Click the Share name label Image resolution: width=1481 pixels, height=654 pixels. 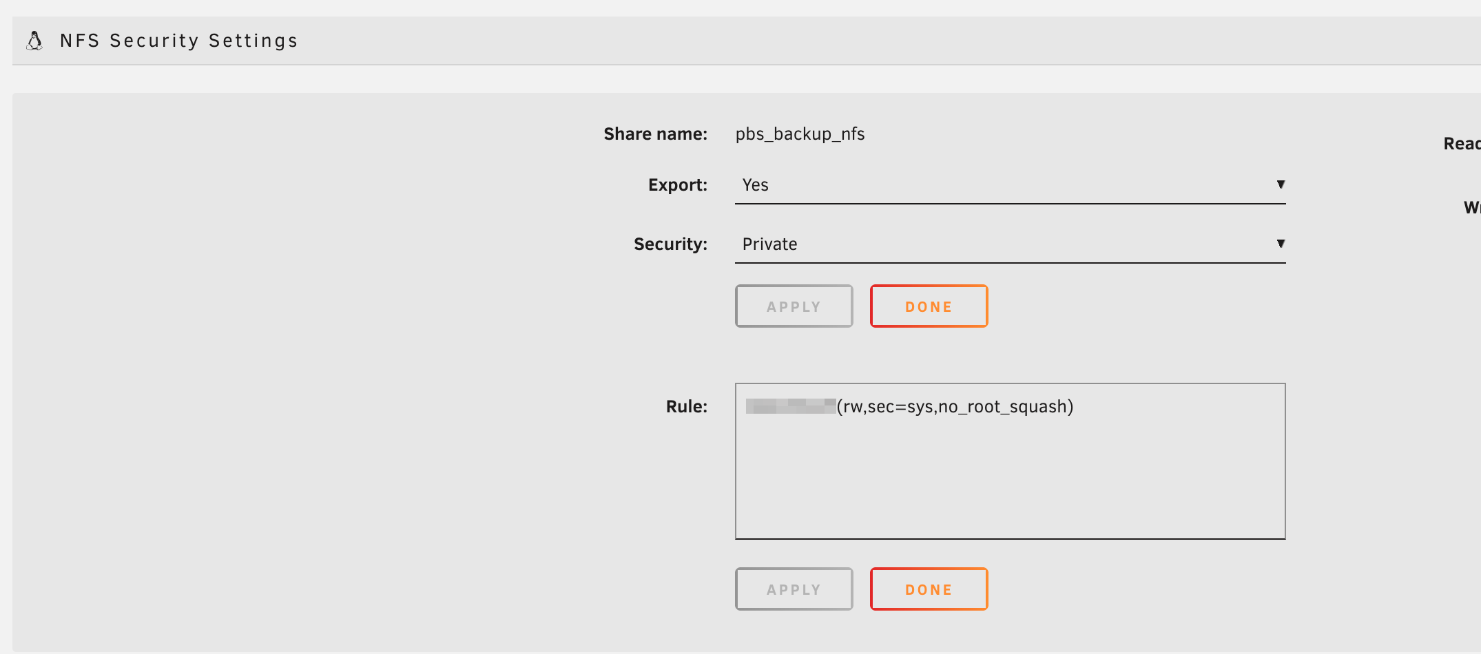coord(655,134)
